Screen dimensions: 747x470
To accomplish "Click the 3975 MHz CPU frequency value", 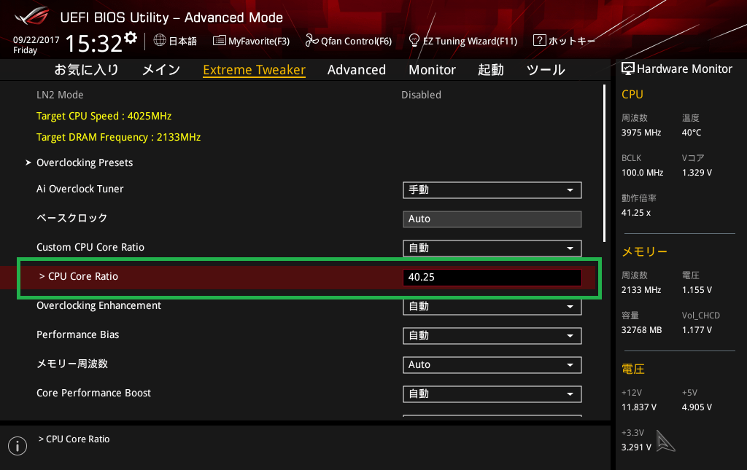I will 640,133.
